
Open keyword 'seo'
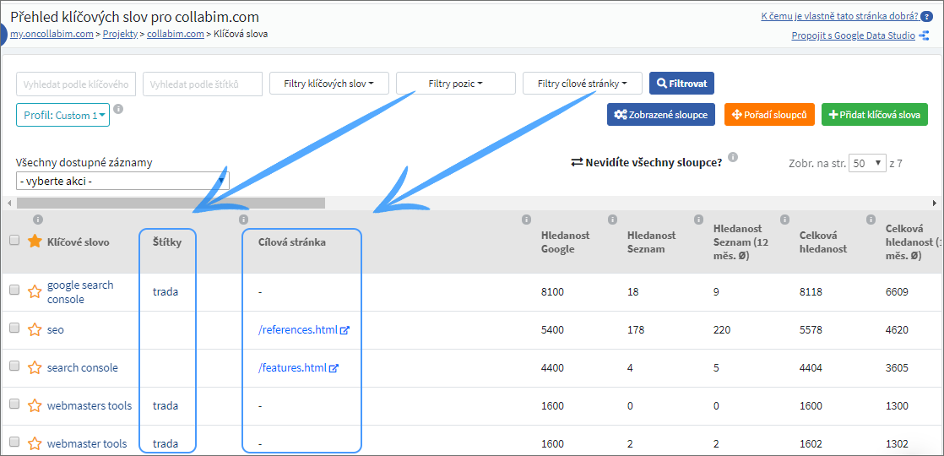point(56,330)
